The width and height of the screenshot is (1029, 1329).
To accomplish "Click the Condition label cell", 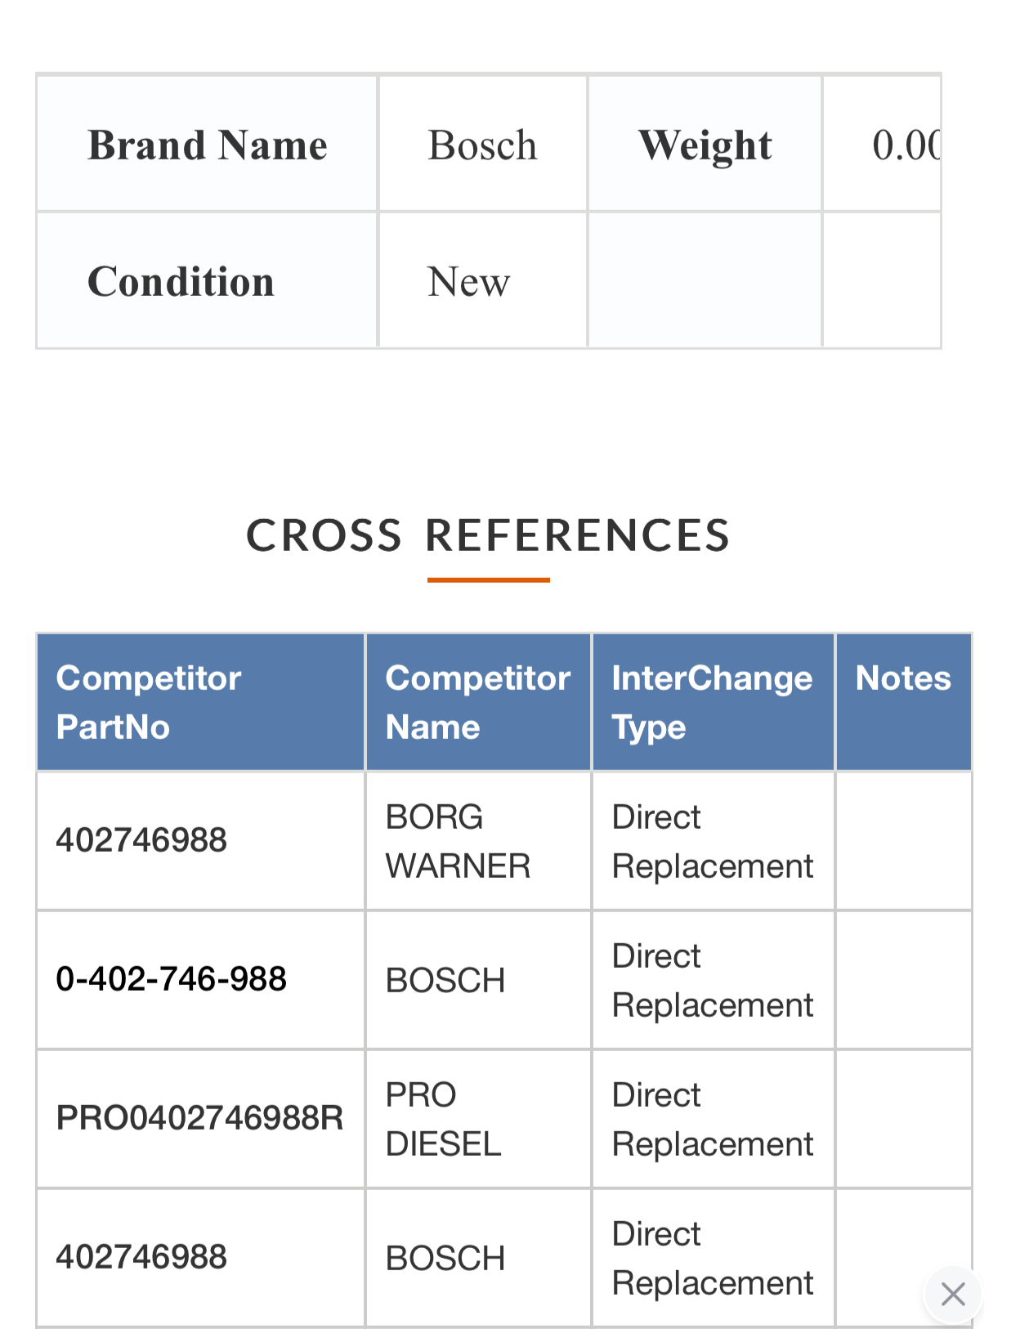I will click(x=181, y=282).
